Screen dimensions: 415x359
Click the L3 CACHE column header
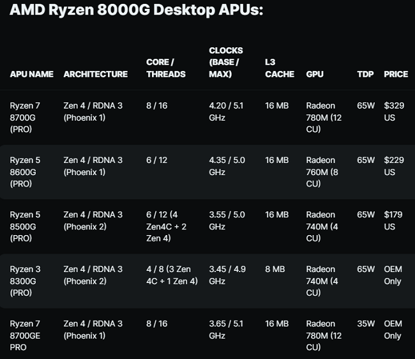[x=280, y=68]
